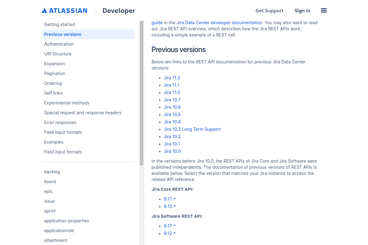Click Get Support in header
Image resolution: width=368 pixels, height=245 pixels.
[270, 10]
